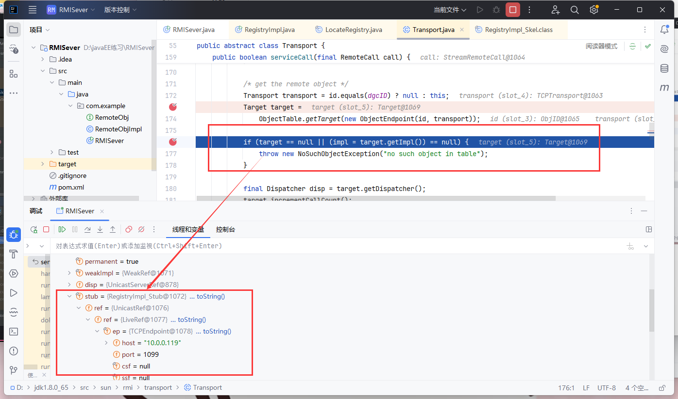Click the Resume Program debug icon
678x399 pixels.
(x=62, y=229)
